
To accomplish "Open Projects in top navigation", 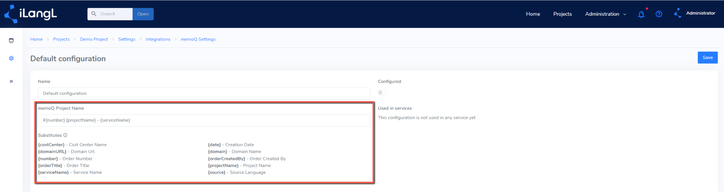I will click(x=563, y=14).
